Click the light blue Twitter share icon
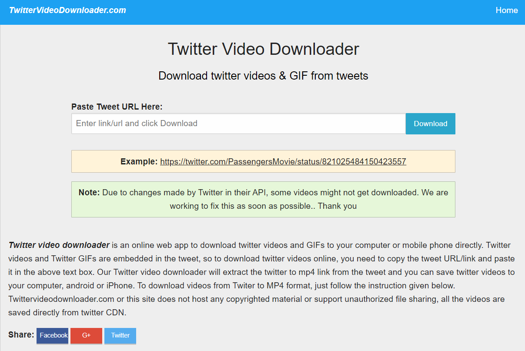 point(120,335)
